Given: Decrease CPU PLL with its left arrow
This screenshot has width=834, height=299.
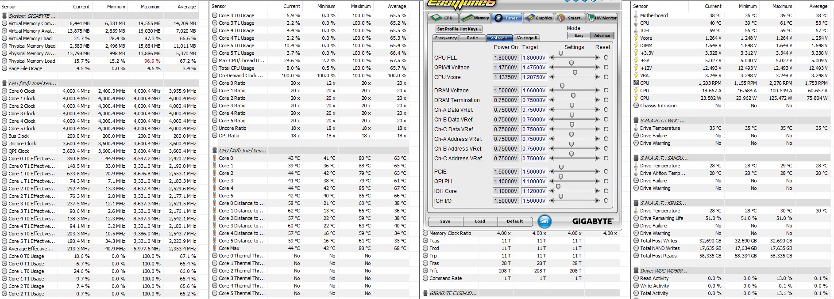Looking at the screenshot, I should click(552, 57).
